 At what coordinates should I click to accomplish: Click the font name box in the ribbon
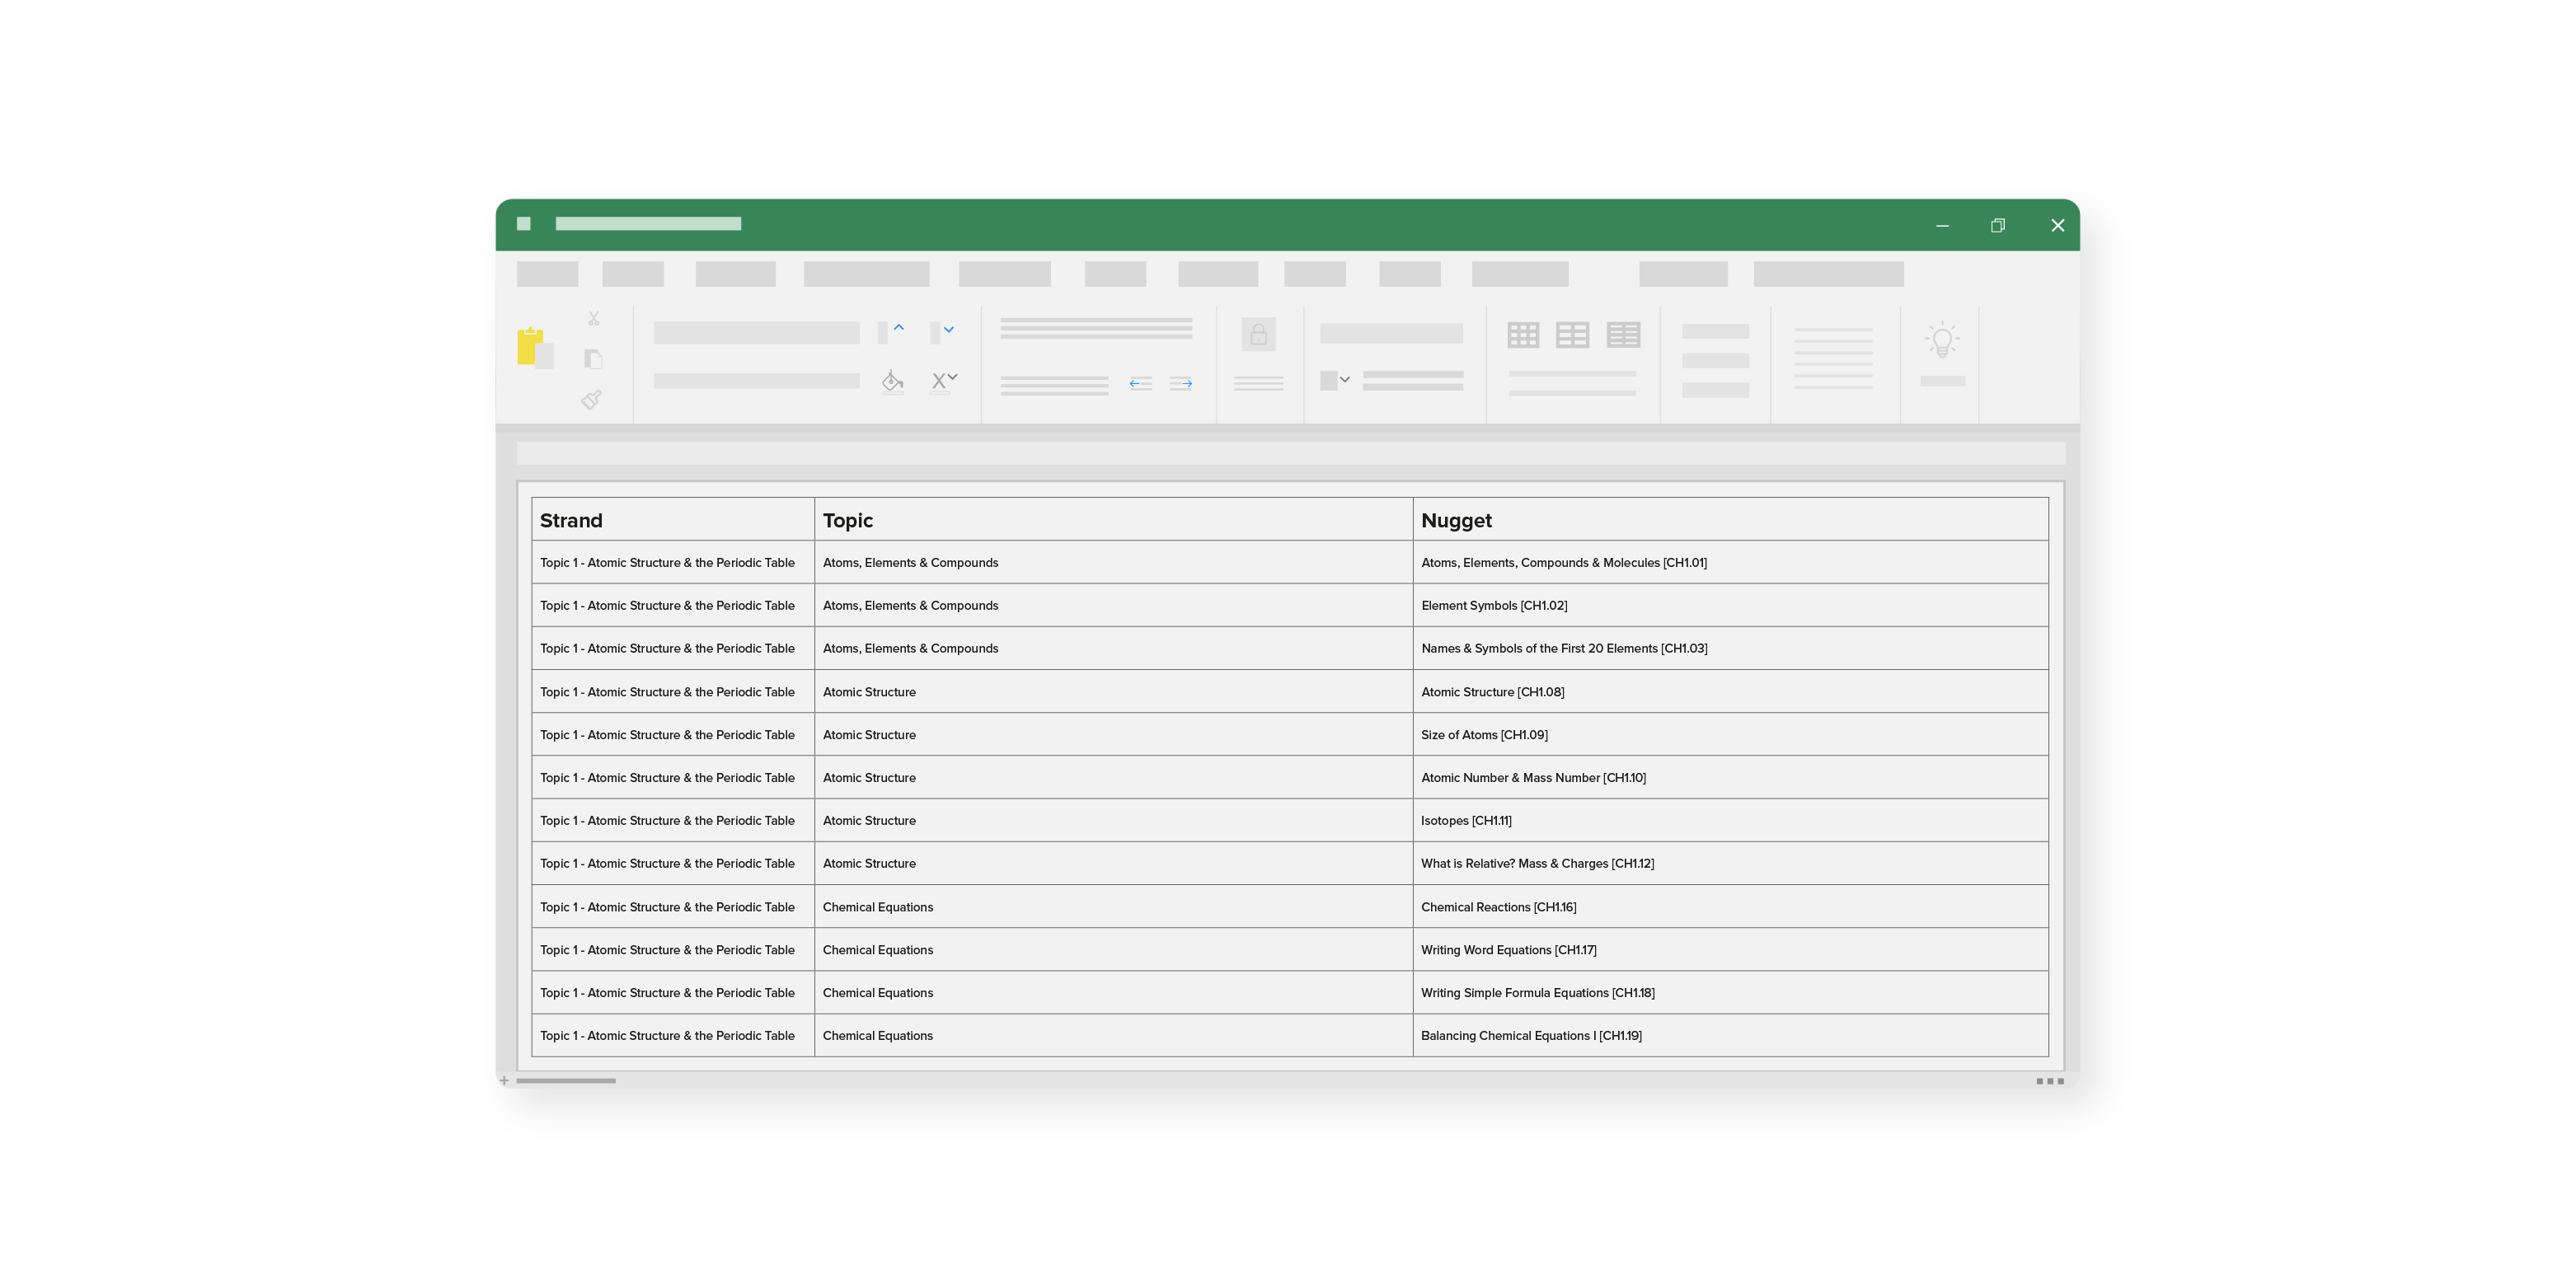[x=756, y=333]
